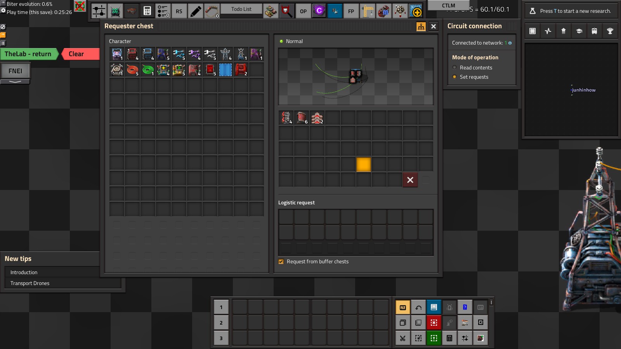Select Read contents mode

click(454, 67)
